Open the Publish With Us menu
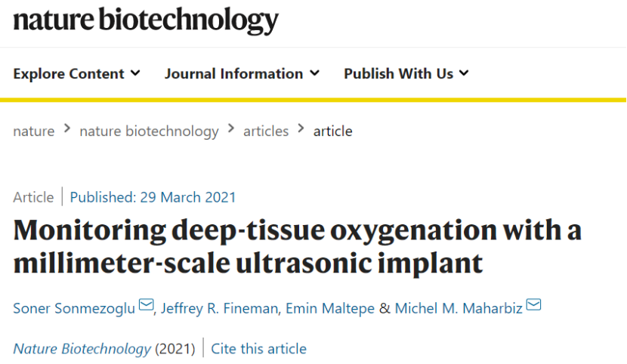This screenshot has height=364, width=627. click(406, 74)
